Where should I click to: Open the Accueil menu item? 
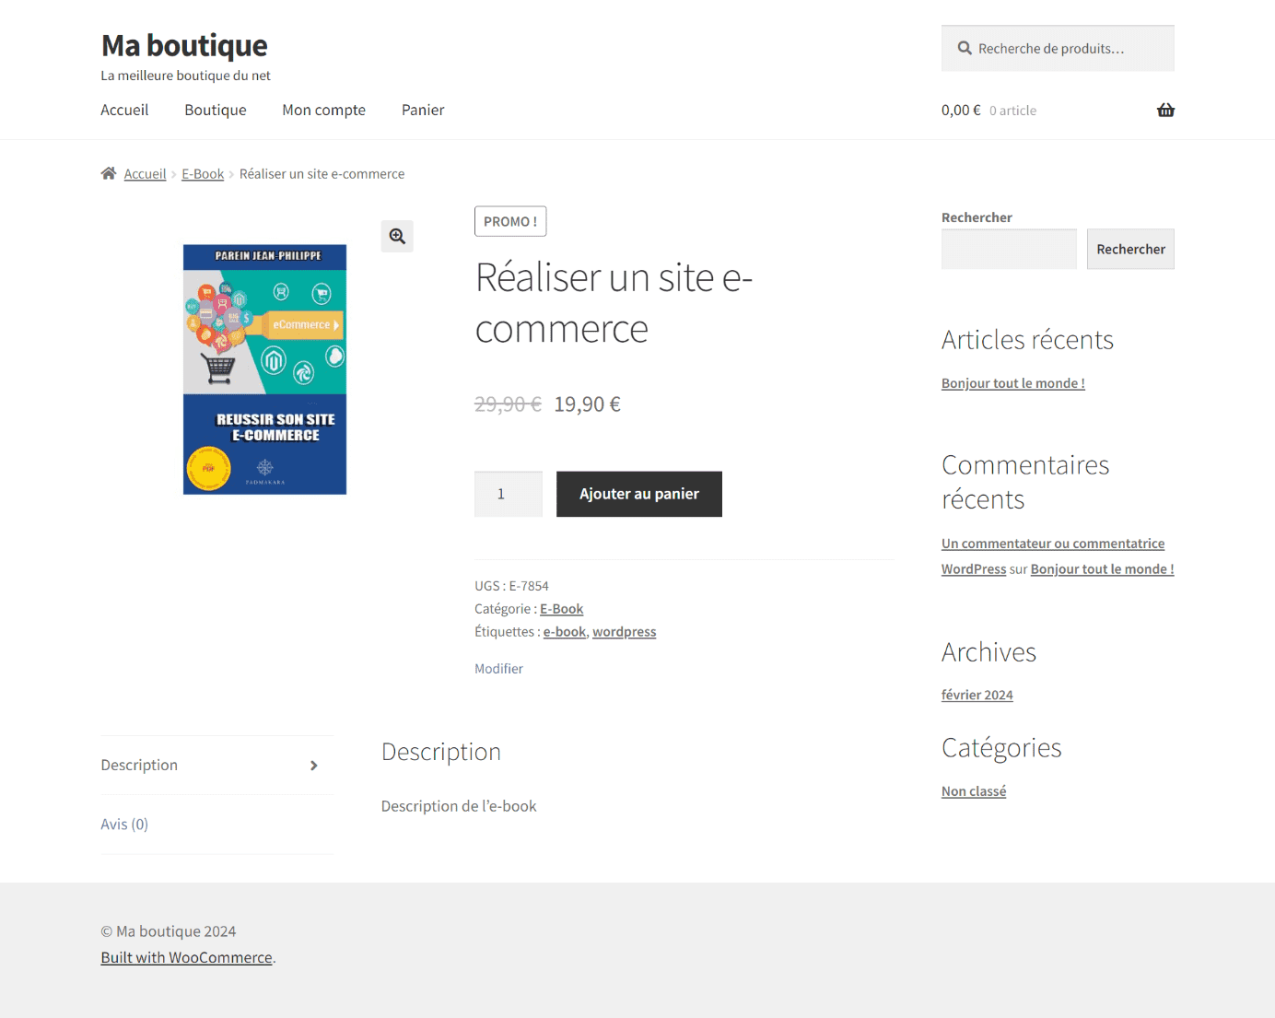click(124, 110)
